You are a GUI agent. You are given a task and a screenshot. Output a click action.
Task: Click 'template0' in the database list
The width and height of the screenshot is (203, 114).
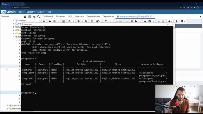coord(28,73)
